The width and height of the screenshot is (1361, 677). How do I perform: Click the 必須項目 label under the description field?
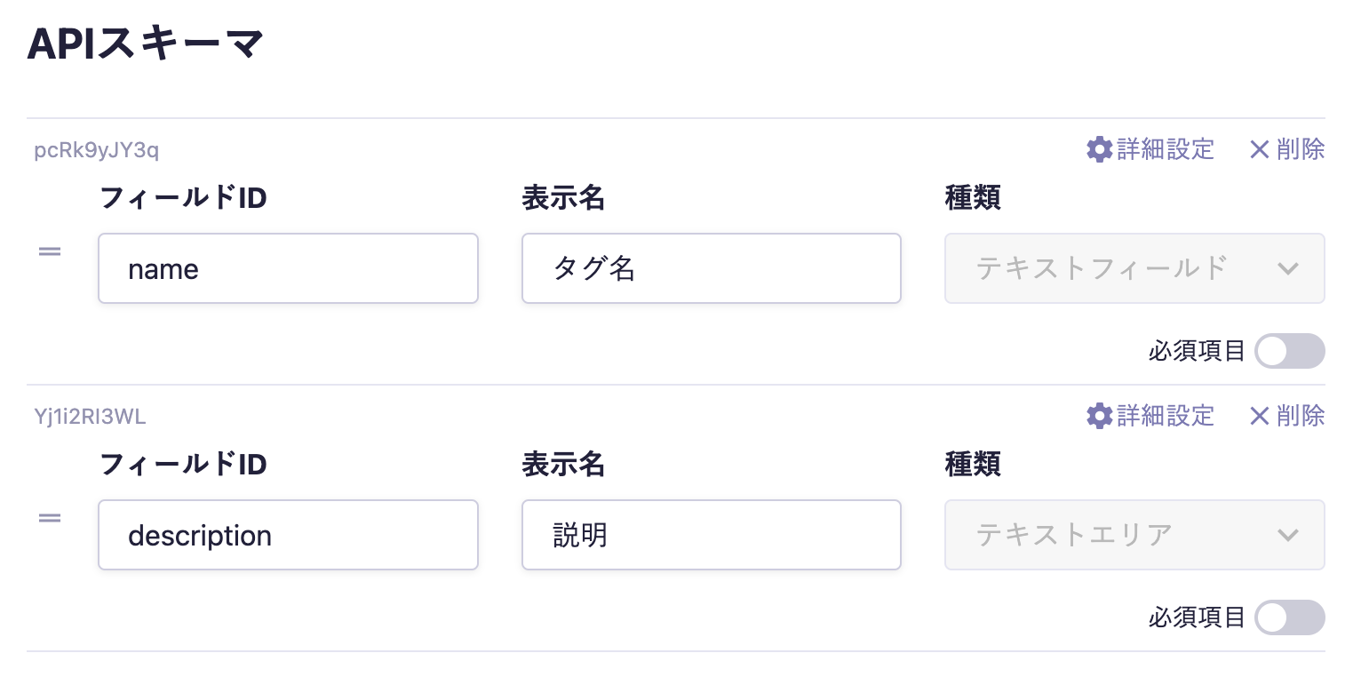[x=1197, y=618]
